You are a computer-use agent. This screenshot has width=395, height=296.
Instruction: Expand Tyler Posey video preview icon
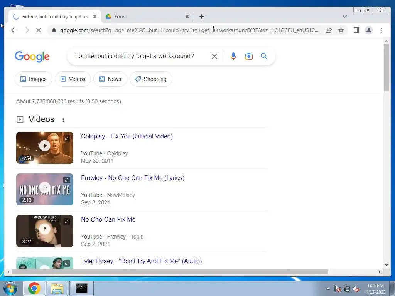(67, 263)
